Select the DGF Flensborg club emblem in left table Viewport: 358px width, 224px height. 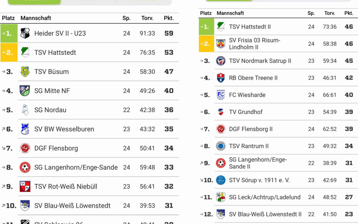[x=25, y=148]
